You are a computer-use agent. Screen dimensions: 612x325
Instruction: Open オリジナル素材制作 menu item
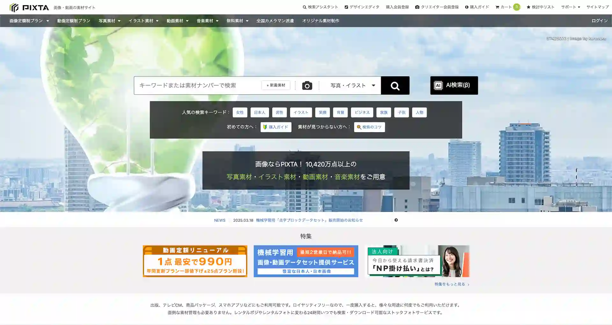pyautogui.click(x=320, y=21)
